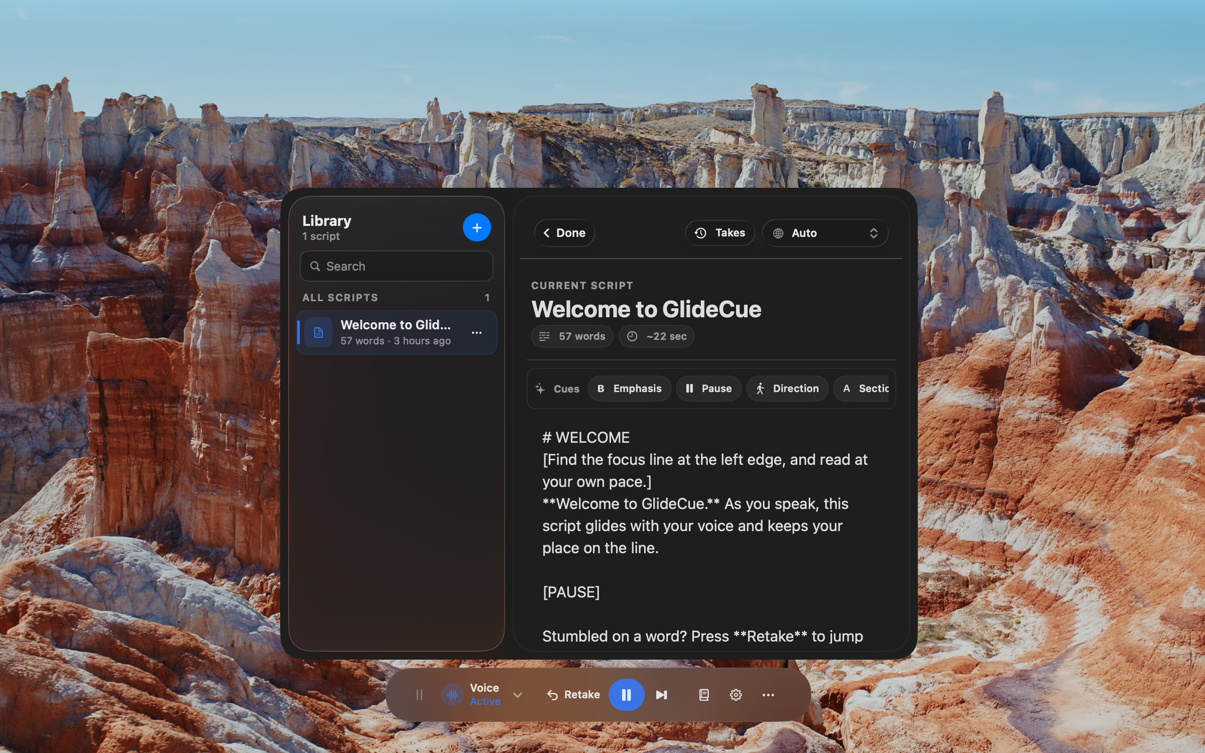The width and height of the screenshot is (1205, 753).
Task: Pause the teleprompter playback
Action: [626, 695]
